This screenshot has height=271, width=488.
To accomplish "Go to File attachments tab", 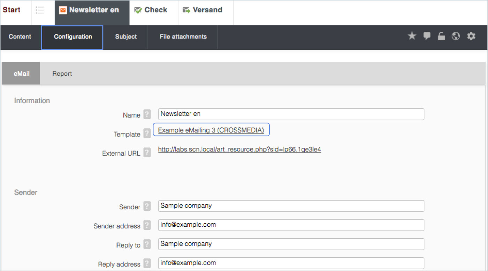I will (183, 37).
